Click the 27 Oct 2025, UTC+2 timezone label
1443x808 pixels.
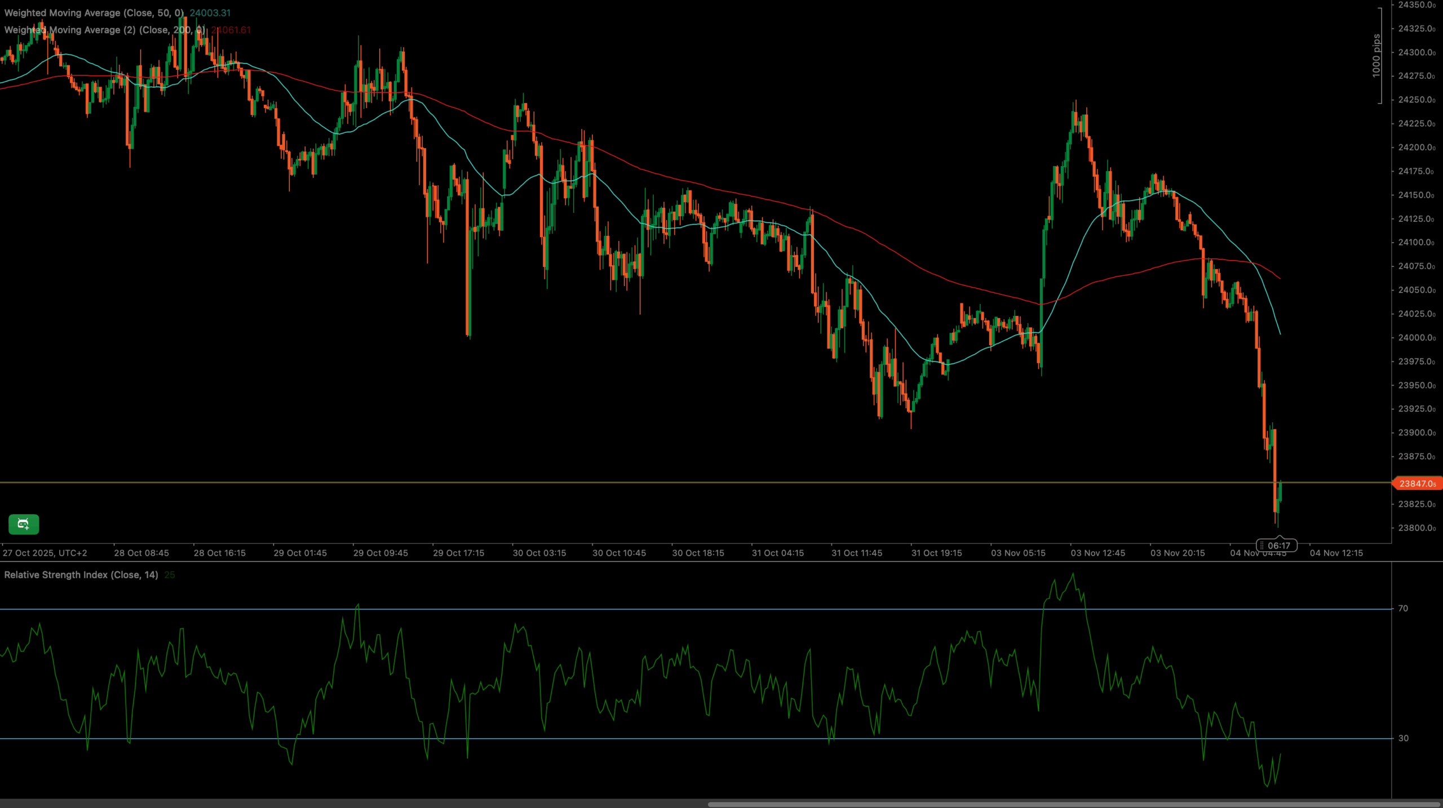(x=45, y=553)
